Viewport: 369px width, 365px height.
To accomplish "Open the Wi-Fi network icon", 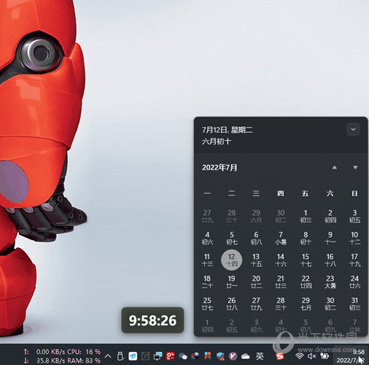I will tap(300, 356).
